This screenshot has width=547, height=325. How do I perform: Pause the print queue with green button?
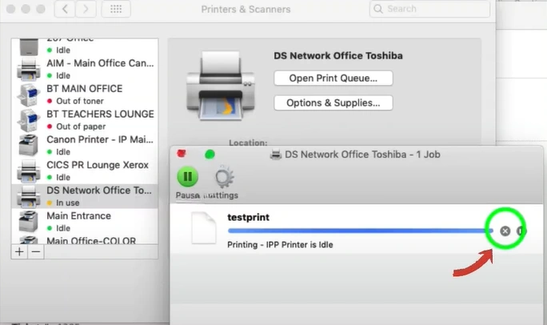[187, 177]
